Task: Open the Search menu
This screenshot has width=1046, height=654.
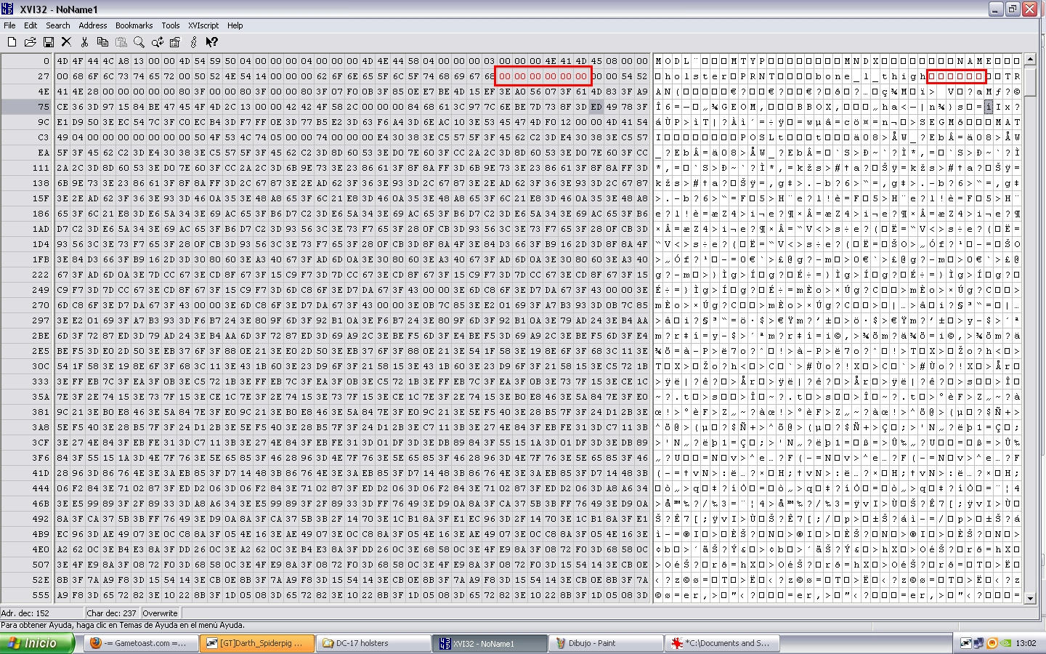Action: tap(58, 25)
